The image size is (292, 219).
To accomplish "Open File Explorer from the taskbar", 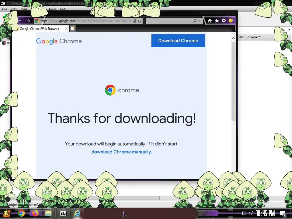I will click(x=48, y=213).
